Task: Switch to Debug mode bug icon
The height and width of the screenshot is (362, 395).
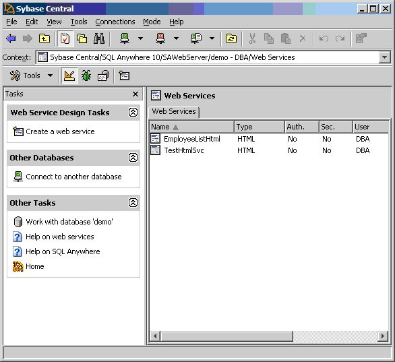Action: tap(86, 76)
